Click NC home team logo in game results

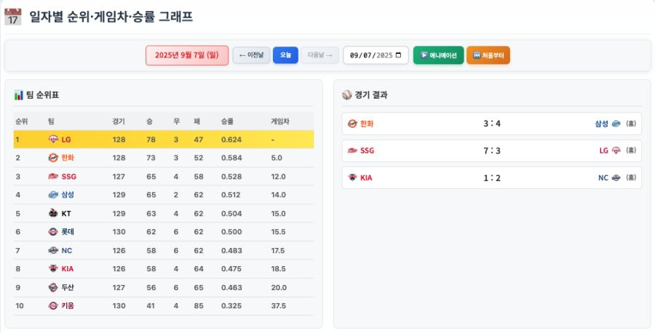tap(616, 177)
